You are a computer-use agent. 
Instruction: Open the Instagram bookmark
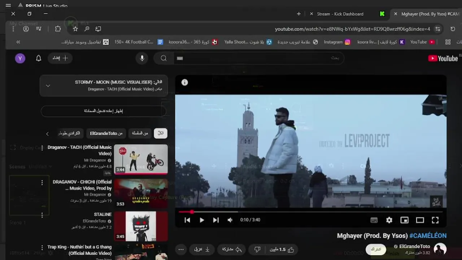point(337,42)
